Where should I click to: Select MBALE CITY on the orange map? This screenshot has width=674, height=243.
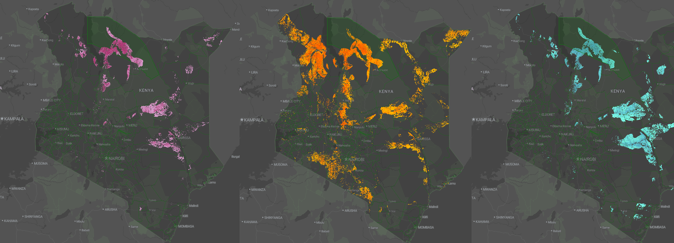[x=292, y=101]
